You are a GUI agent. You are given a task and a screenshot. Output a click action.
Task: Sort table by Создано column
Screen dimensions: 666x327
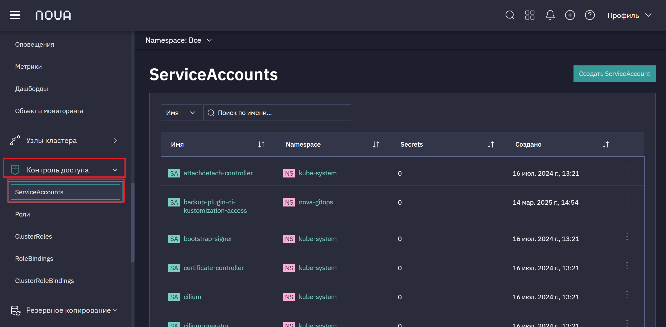(605, 145)
